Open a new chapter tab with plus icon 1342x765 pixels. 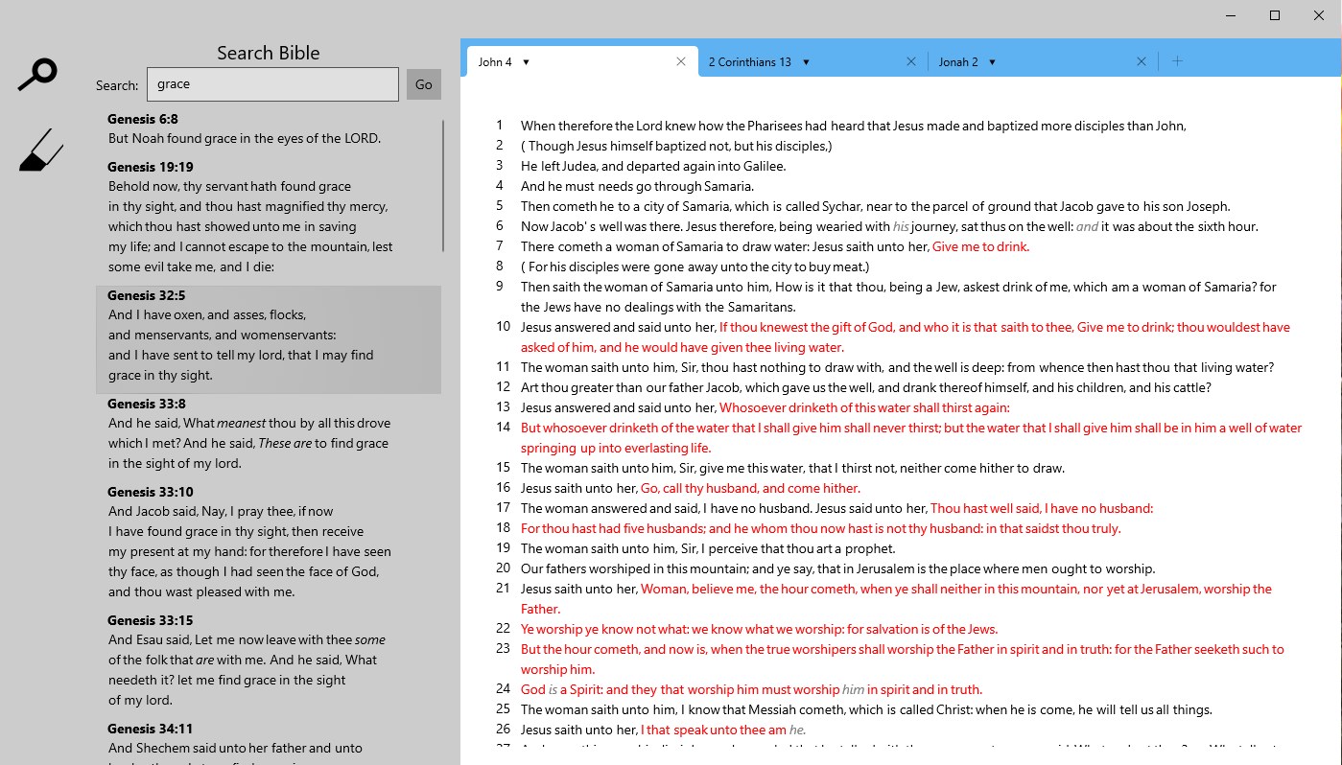pyautogui.click(x=1177, y=60)
